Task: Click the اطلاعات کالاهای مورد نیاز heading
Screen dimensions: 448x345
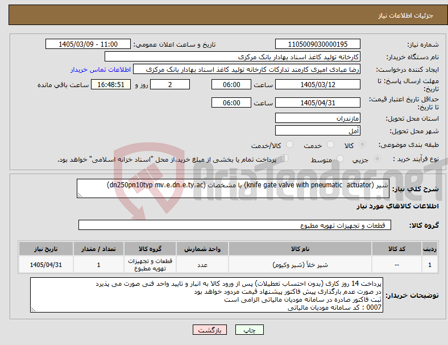Action: (397, 206)
